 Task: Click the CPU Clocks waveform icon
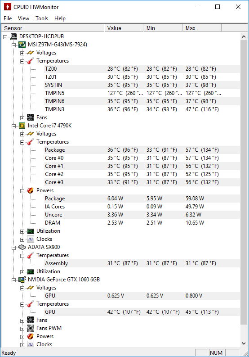pos(31,239)
